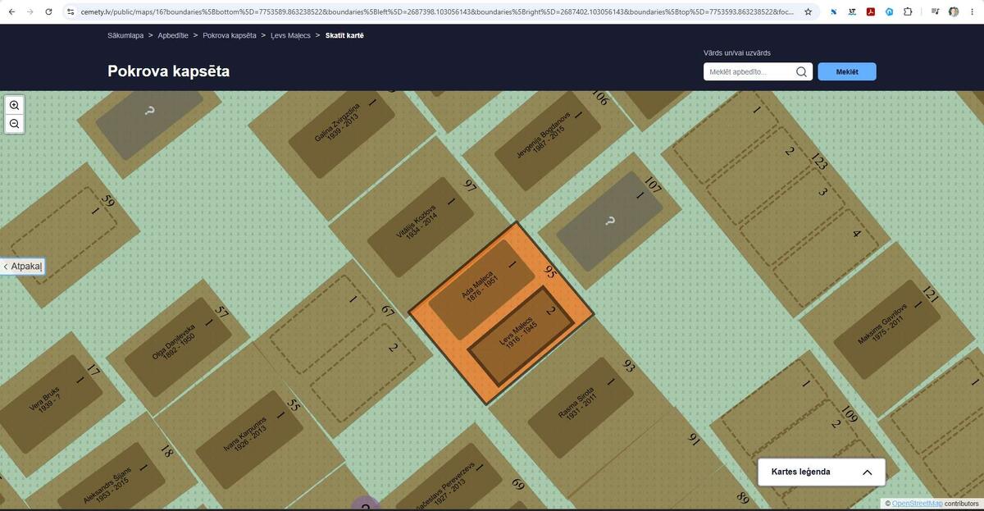Viewport: 984px width, 511px height.
Task: Zoom out of the cemetery map
Action: click(14, 124)
